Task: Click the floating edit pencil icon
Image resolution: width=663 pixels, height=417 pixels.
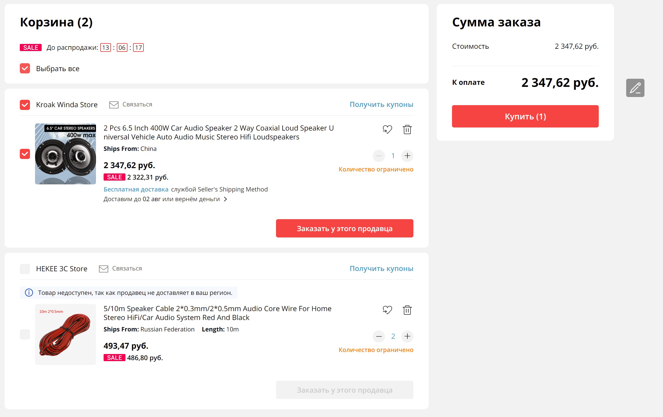Action: tap(635, 88)
